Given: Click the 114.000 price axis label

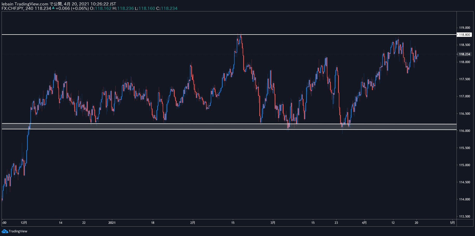Looking at the screenshot, I should pyautogui.click(x=464, y=199).
